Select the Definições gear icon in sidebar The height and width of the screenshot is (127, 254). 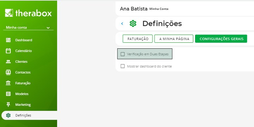pos(8,115)
